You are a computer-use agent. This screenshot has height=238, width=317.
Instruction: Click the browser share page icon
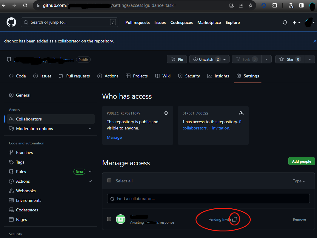coord(241,5)
